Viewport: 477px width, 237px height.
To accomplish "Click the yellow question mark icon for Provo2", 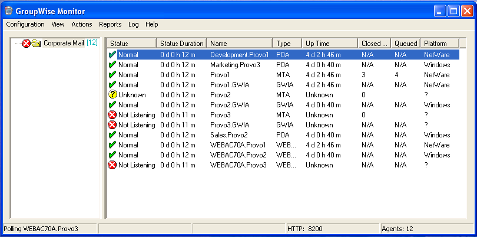I will click(x=112, y=95).
